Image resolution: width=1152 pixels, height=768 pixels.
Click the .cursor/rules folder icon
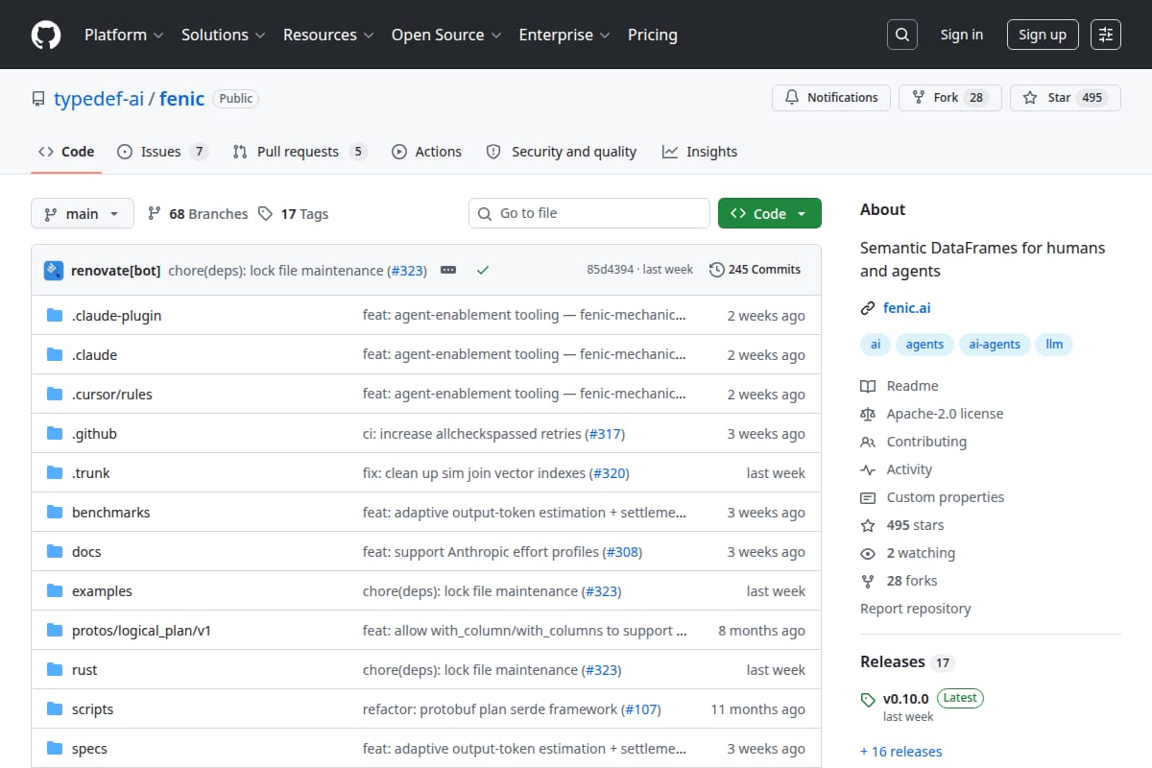tap(55, 395)
